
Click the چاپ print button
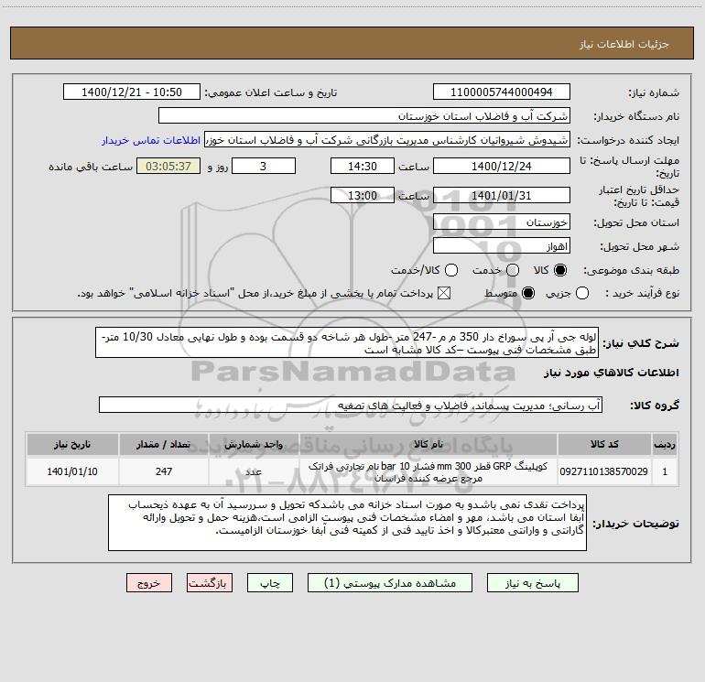[270, 583]
